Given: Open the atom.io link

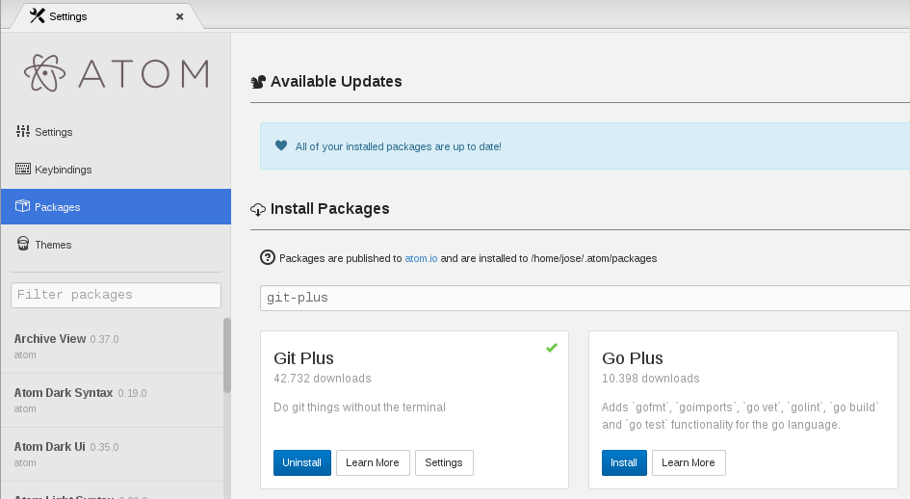Looking at the screenshot, I should pyautogui.click(x=421, y=258).
